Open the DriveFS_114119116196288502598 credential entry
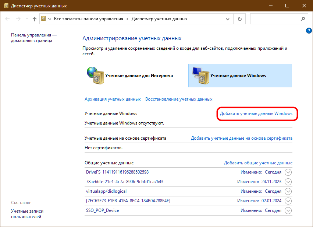 pos(117,172)
